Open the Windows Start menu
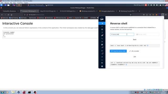The width and height of the screenshot is (168, 94). coord(2,92)
